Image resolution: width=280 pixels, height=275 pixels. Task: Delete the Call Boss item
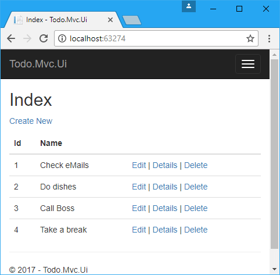pyautogui.click(x=196, y=208)
